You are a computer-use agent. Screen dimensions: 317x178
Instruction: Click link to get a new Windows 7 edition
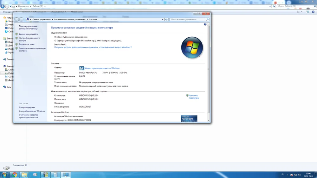[x=93, y=47]
